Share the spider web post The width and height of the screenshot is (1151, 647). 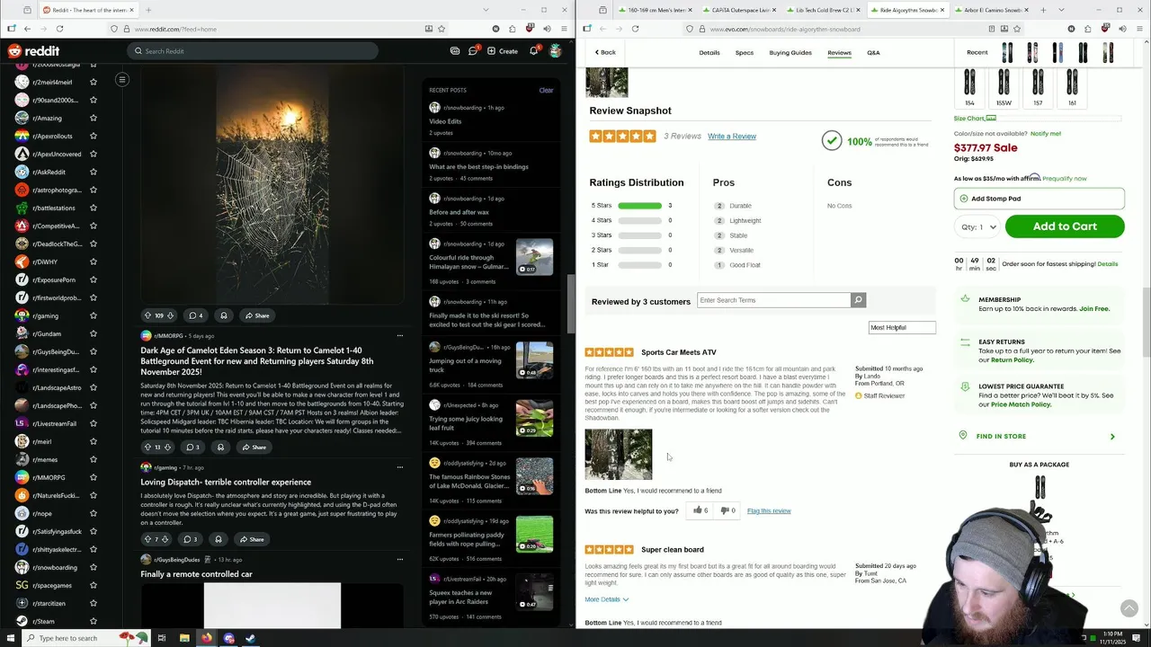click(256, 315)
